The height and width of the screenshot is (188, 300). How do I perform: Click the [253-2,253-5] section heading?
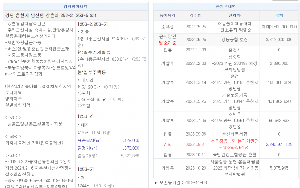[93, 24]
